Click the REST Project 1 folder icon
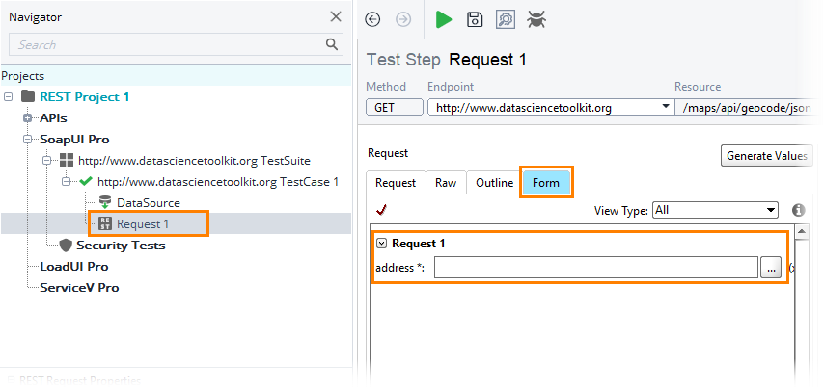824x388 pixels. (x=28, y=96)
